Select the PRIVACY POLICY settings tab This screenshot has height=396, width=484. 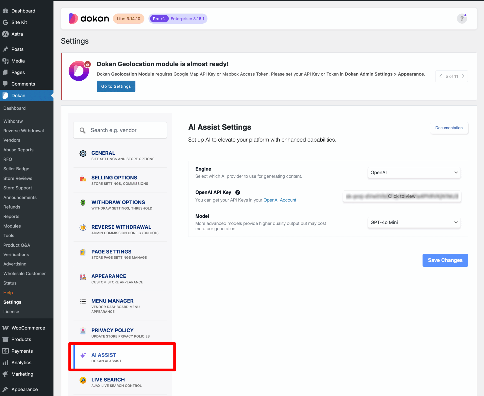click(120, 333)
